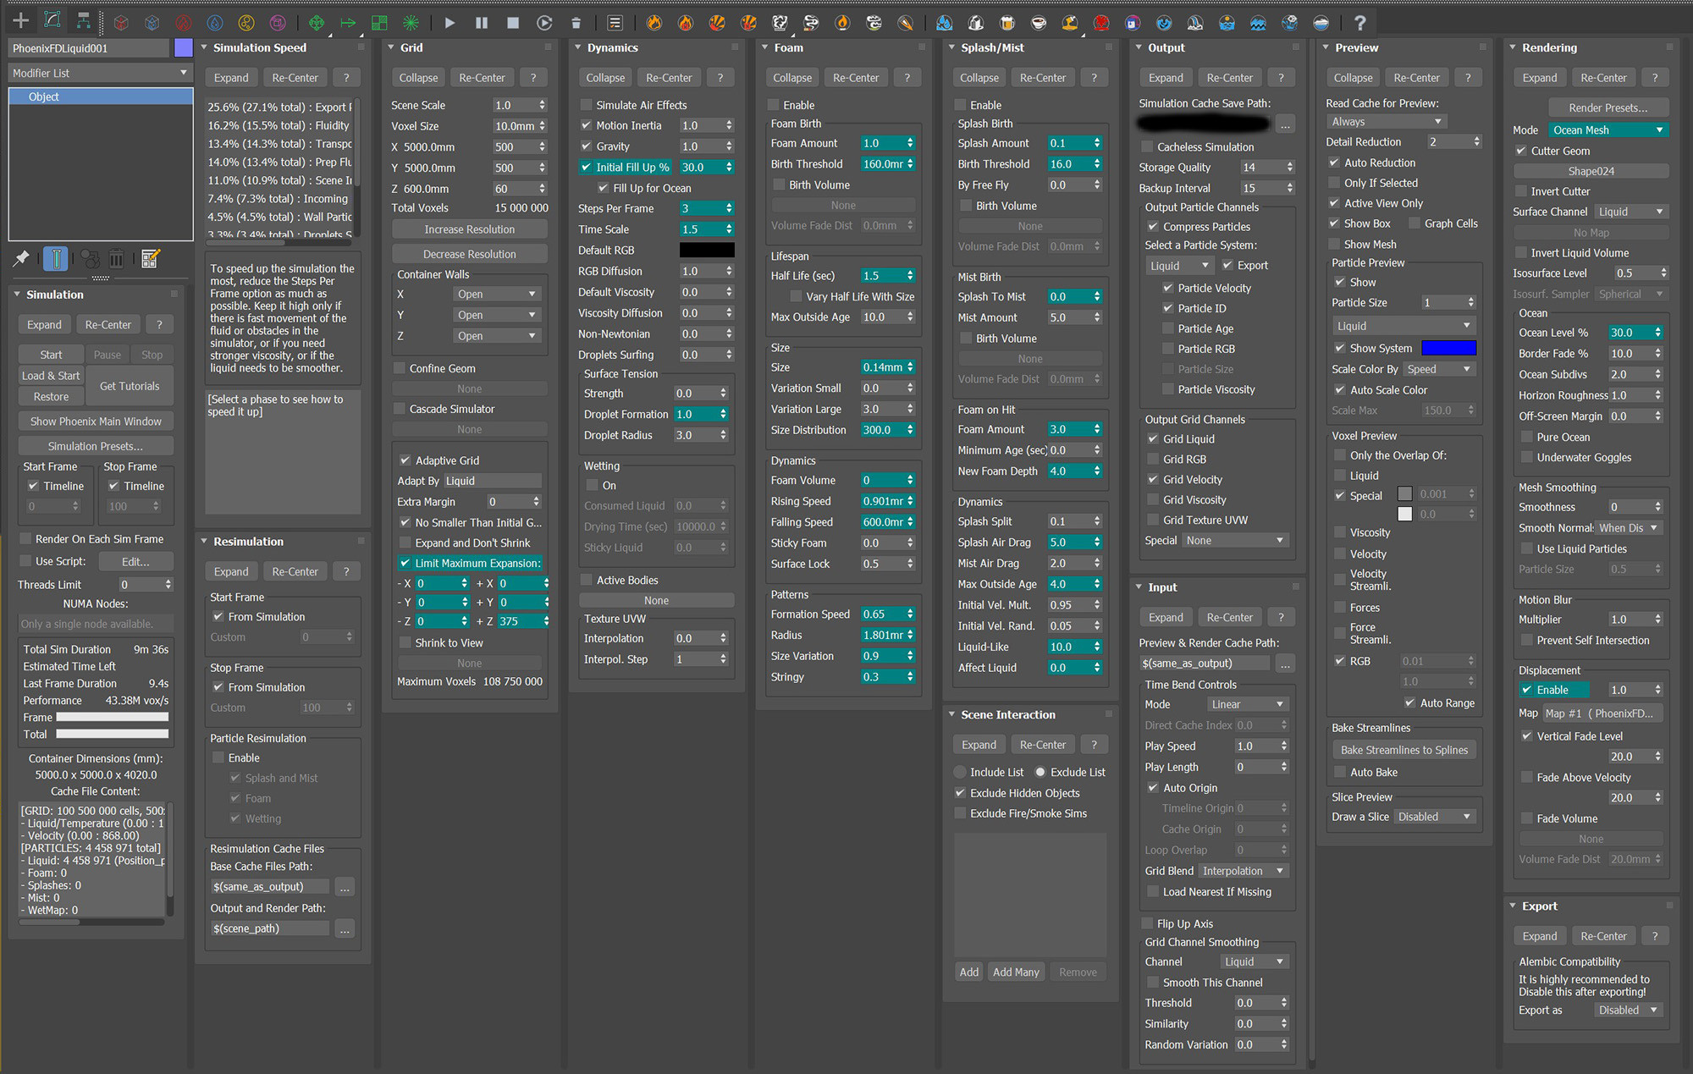The image size is (1693, 1074).
Task: Select the Include List radio button
Action: [960, 772]
